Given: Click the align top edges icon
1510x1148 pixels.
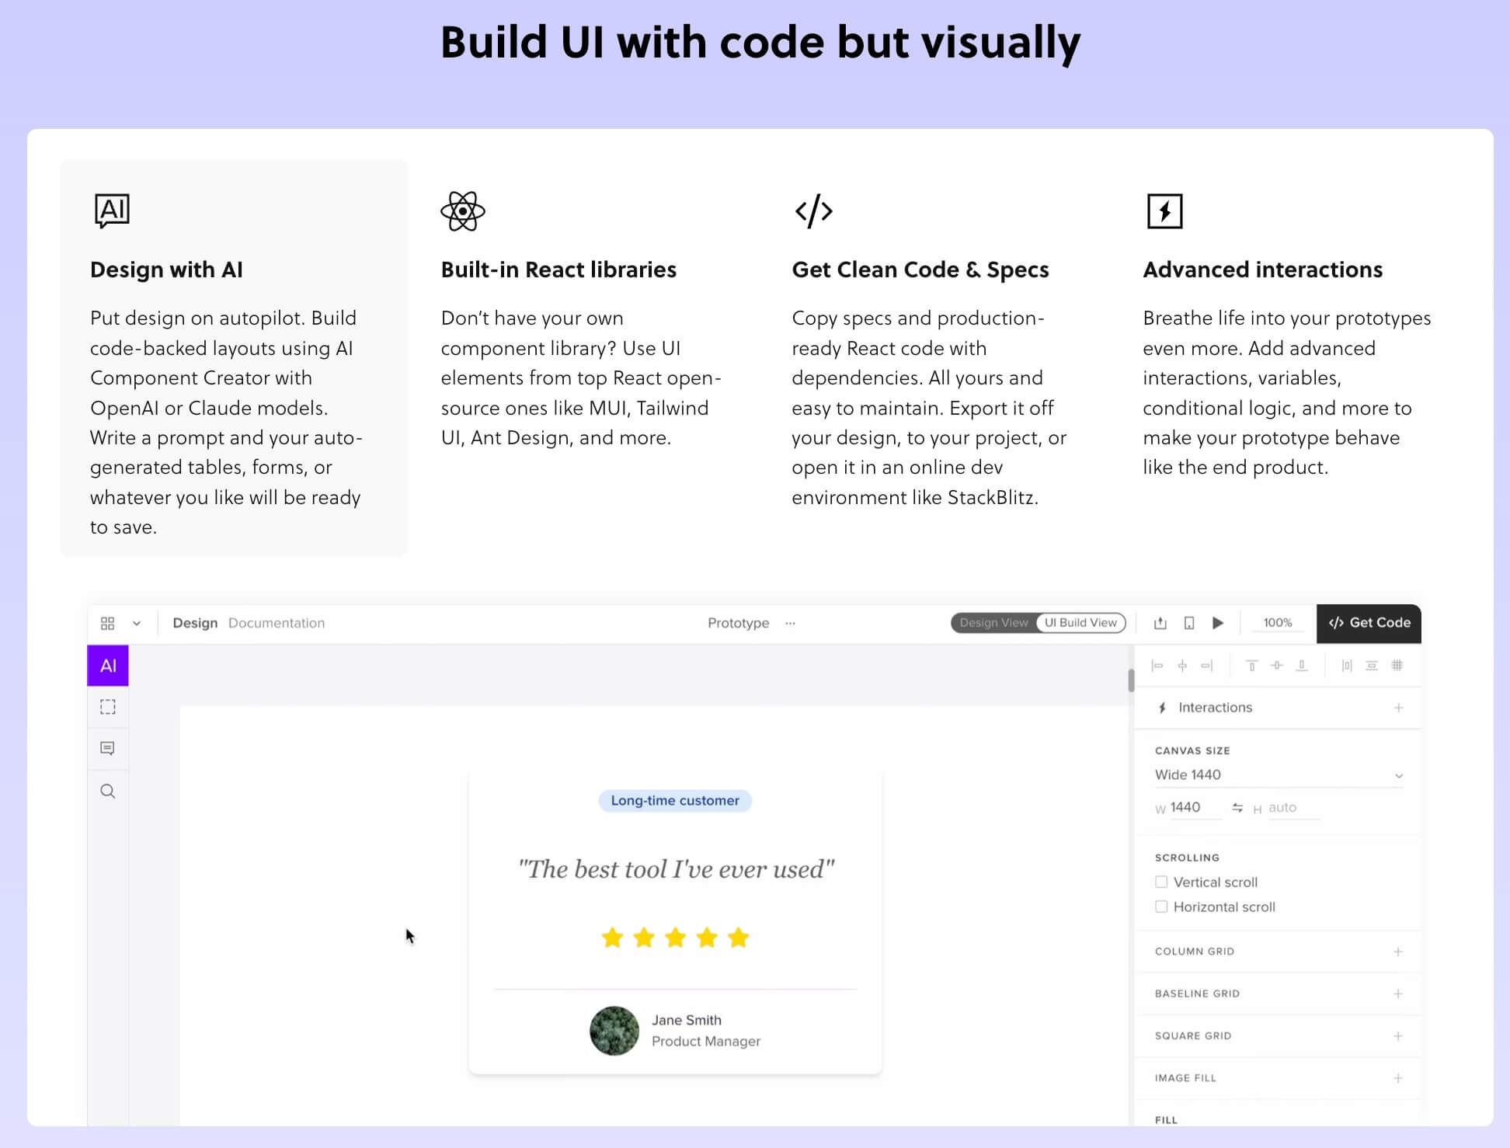Looking at the screenshot, I should pos(1251,666).
